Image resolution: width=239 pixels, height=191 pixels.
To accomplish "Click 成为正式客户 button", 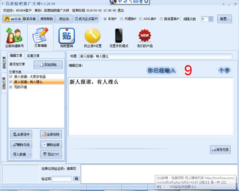I will 86,19.
